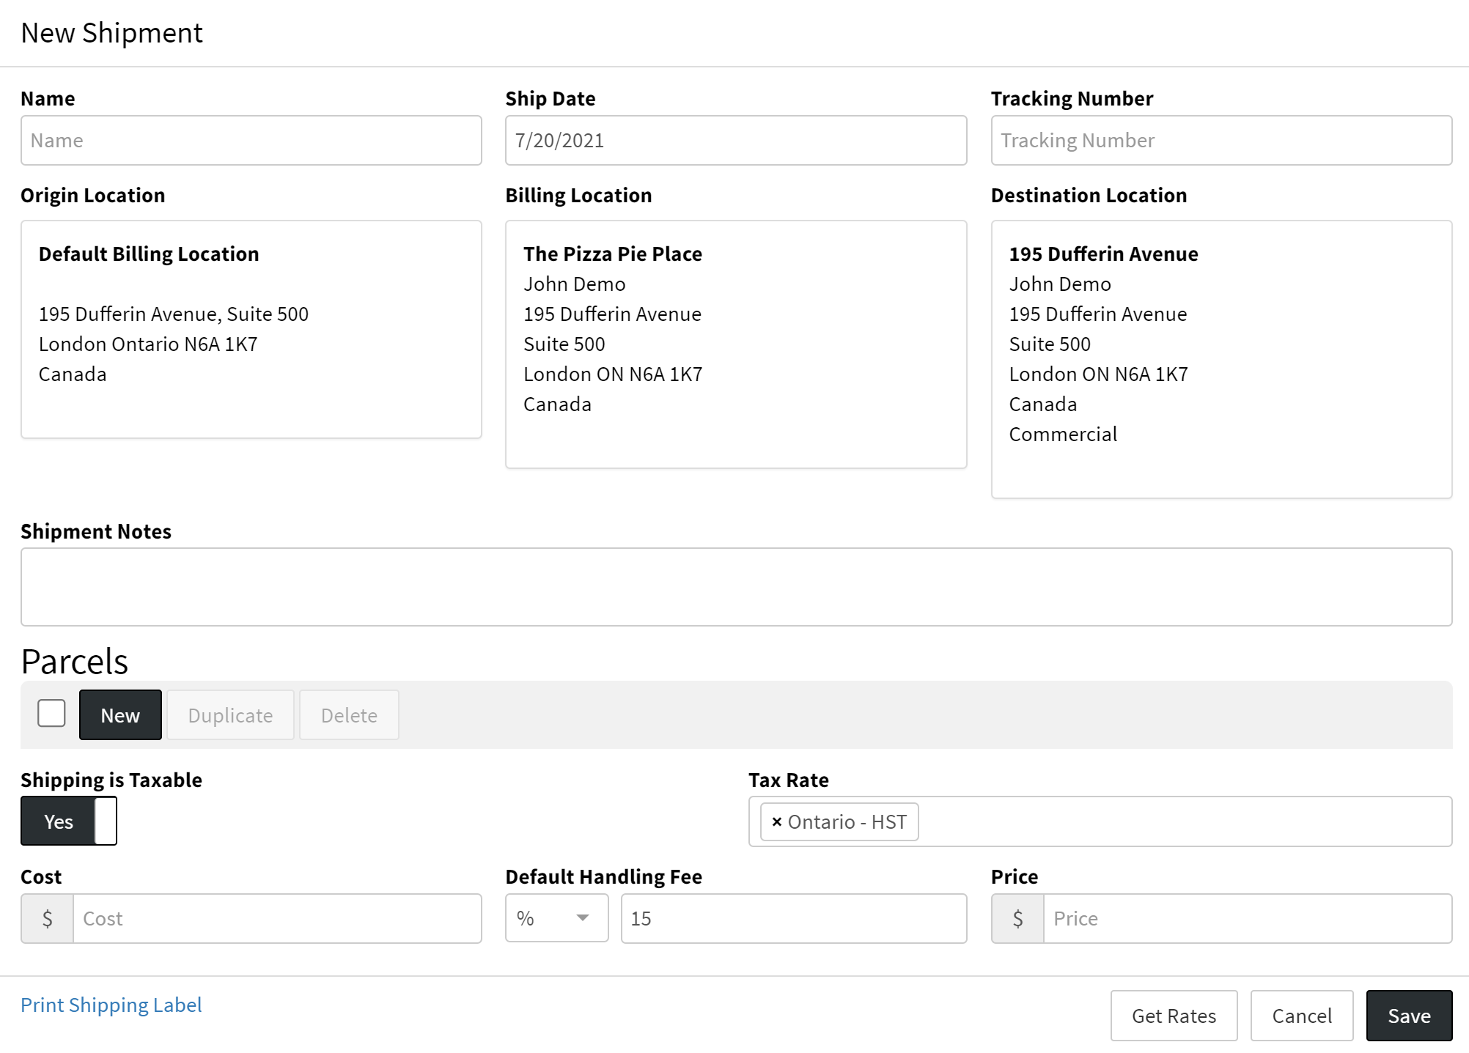Viewport: 1469px width, 1053px height.
Task: Select the Pizza Pie Place billing card
Action: (x=735, y=344)
